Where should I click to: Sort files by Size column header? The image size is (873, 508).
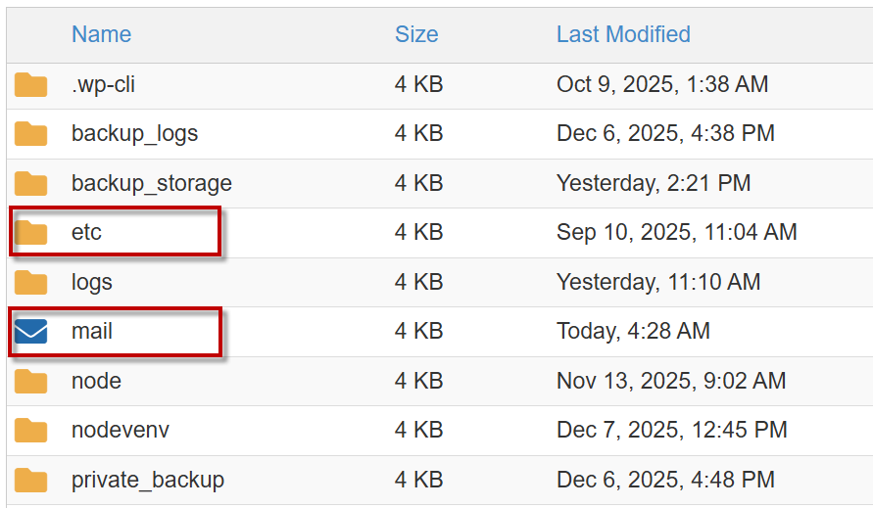[416, 34]
